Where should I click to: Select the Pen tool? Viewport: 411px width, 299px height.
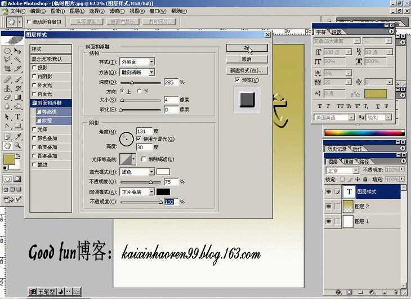[x=7, y=126]
